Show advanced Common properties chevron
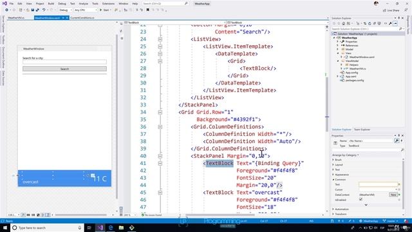The height and width of the screenshot is (232, 412). [366, 205]
